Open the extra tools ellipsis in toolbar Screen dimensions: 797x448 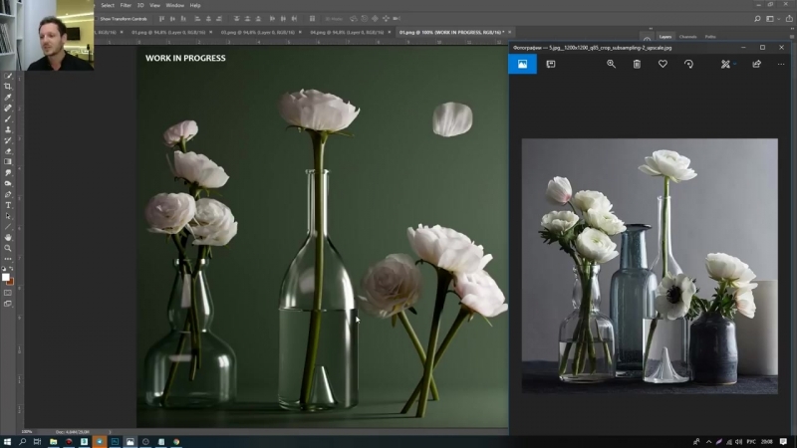8,259
